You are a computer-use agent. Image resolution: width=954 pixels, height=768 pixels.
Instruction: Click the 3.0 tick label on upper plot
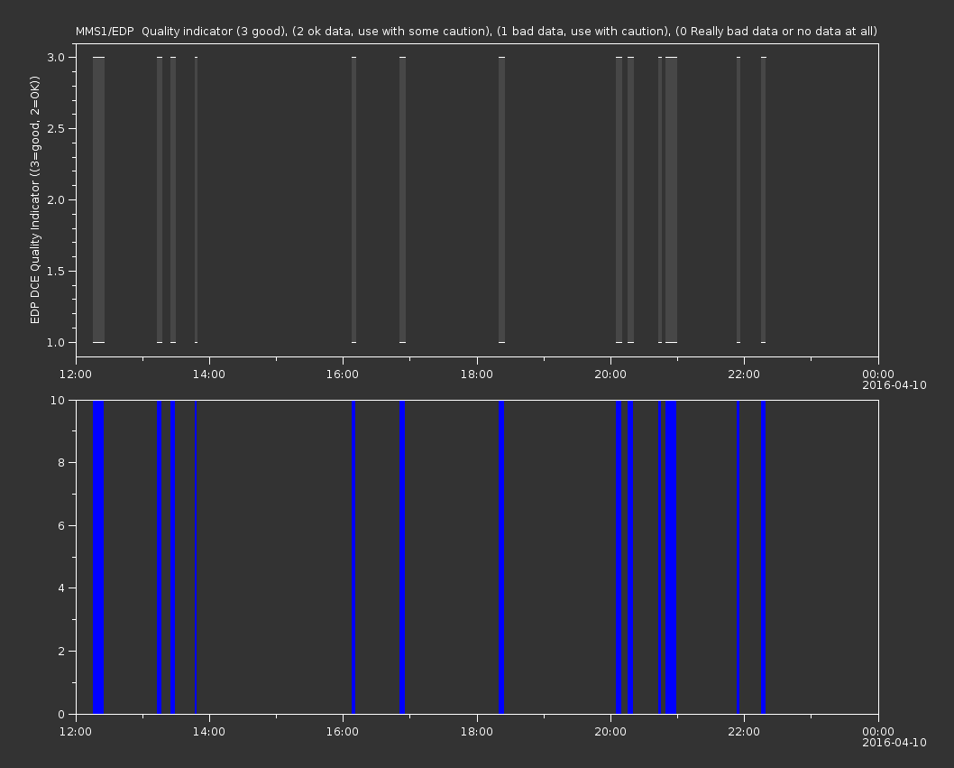click(x=56, y=57)
